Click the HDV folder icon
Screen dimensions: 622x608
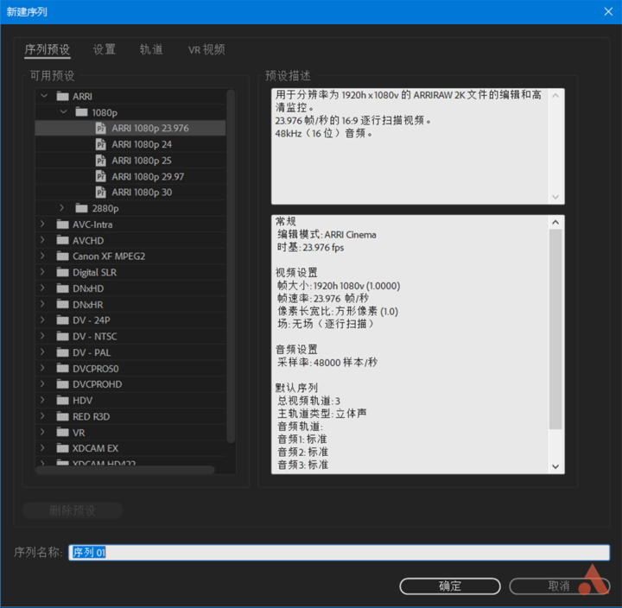point(63,400)
